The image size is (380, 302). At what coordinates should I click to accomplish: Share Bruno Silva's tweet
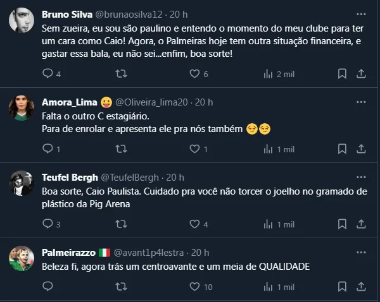tap(361, 73)
